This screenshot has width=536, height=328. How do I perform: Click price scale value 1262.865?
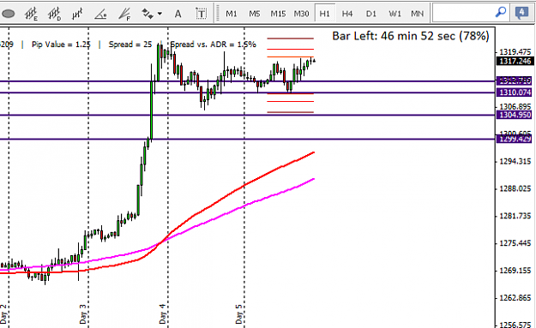click(515, 298)
